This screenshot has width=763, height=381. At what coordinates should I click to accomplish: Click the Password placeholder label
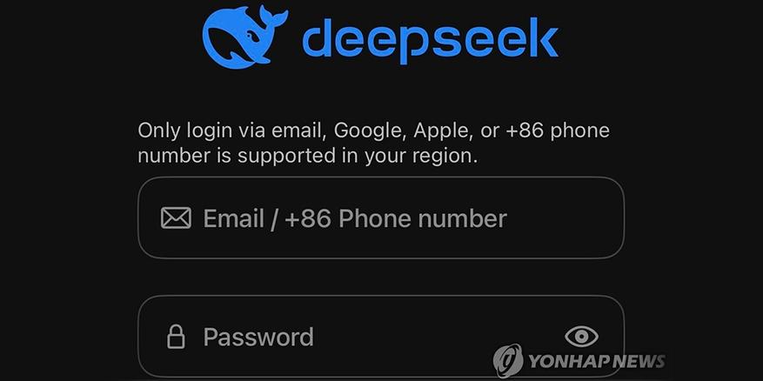(x=258, y=337)
